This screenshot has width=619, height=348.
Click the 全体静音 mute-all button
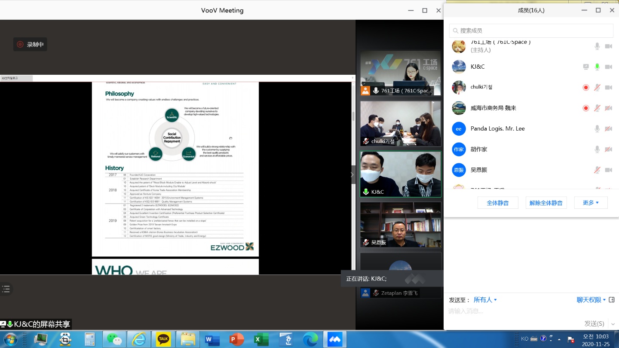tap(498, 203)
